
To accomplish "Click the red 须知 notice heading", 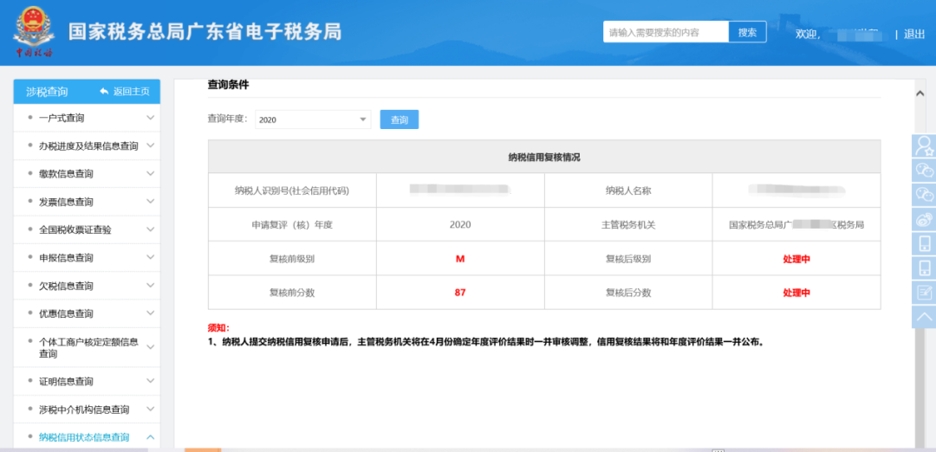I will tap(218, 328).
